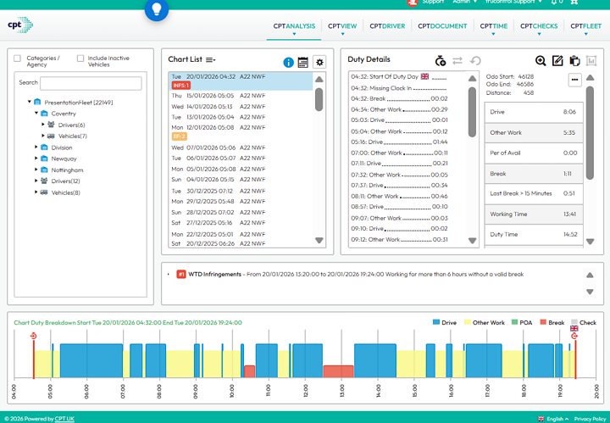Click the Break legend swatch
The height and width of the screenshot is (423, 610).
(543, 322)
